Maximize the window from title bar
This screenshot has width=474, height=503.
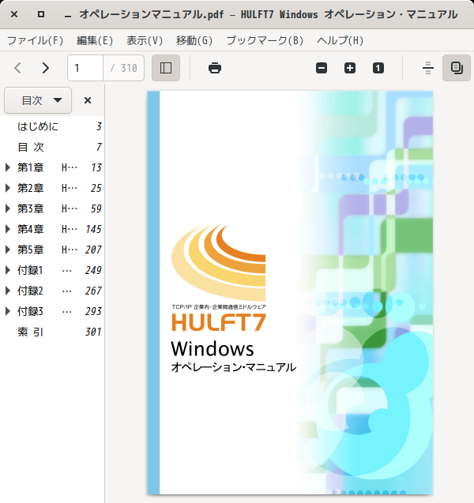41,14
